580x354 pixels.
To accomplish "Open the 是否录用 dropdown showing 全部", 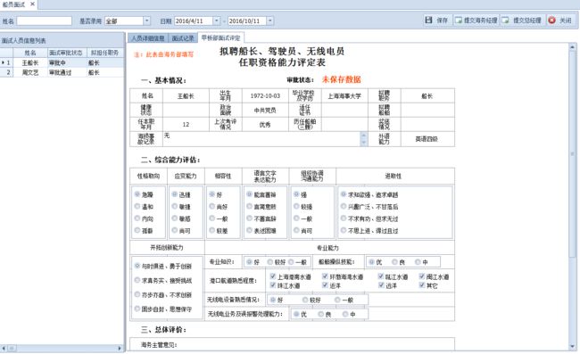I will coord(146,21).
